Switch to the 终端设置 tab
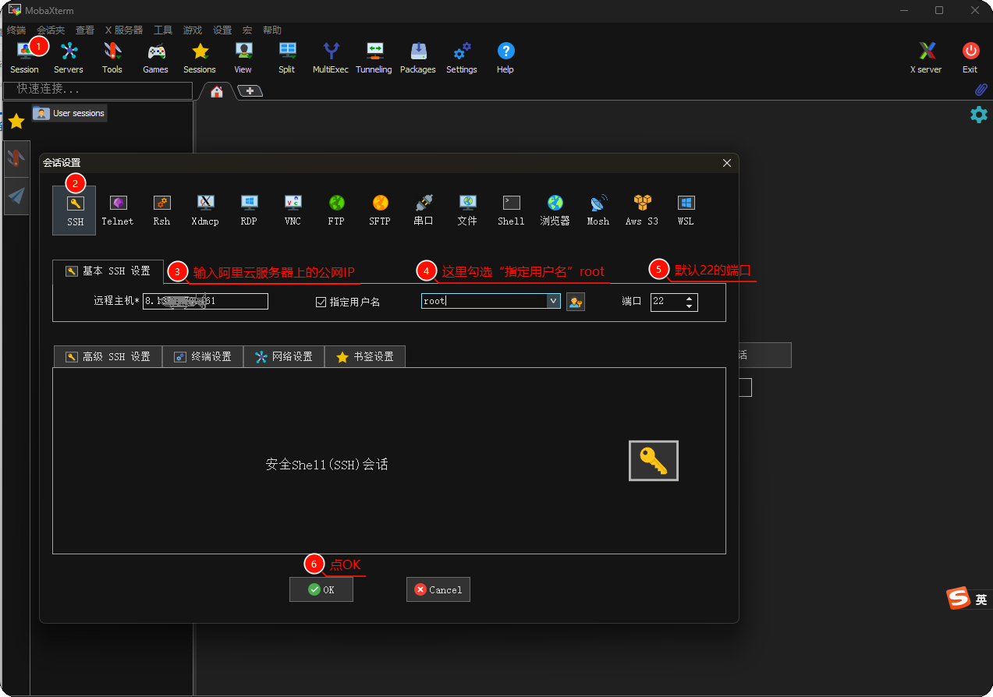 tap(203, 356)
